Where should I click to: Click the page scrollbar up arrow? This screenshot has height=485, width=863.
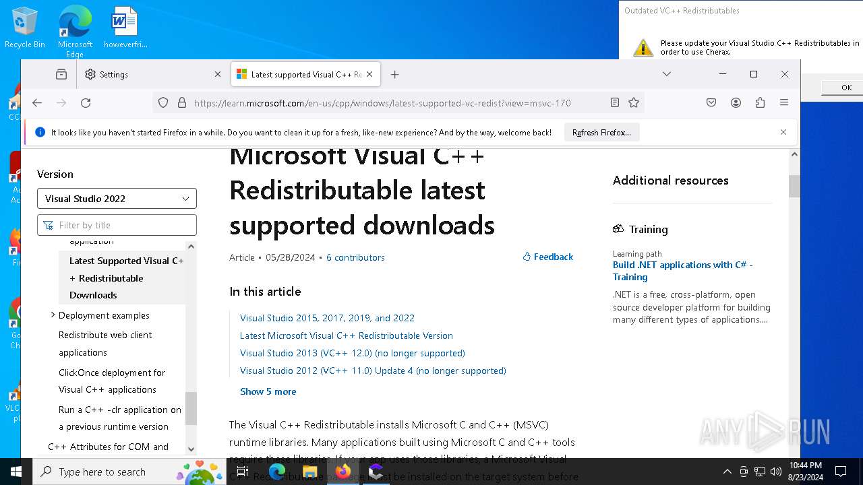794,155
